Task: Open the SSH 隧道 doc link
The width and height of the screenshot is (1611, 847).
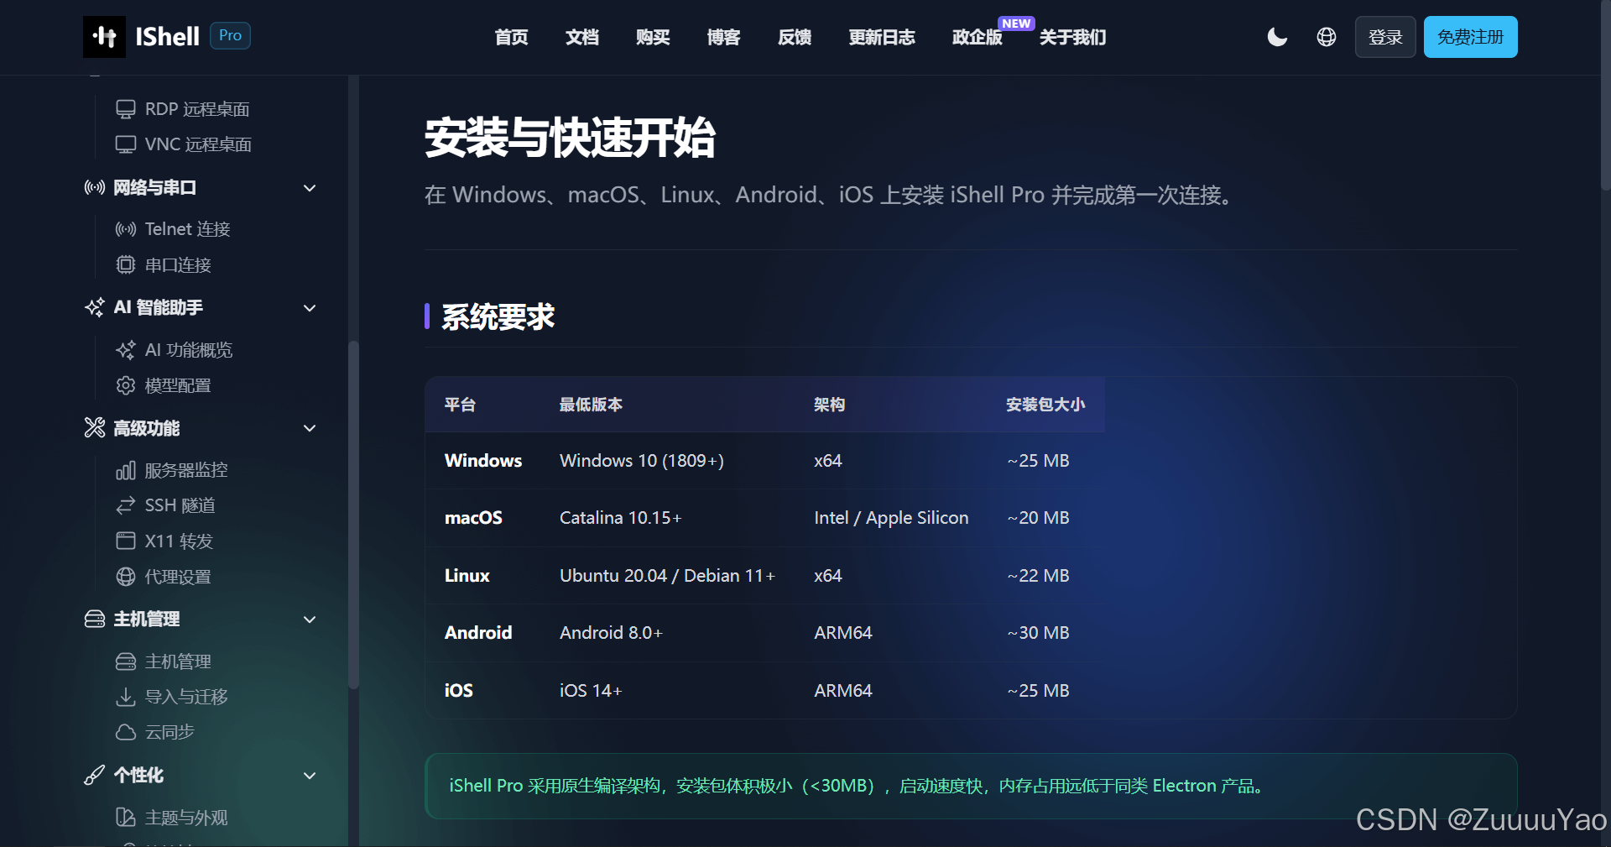Action: pyautogui.click(x=180, y=505)
